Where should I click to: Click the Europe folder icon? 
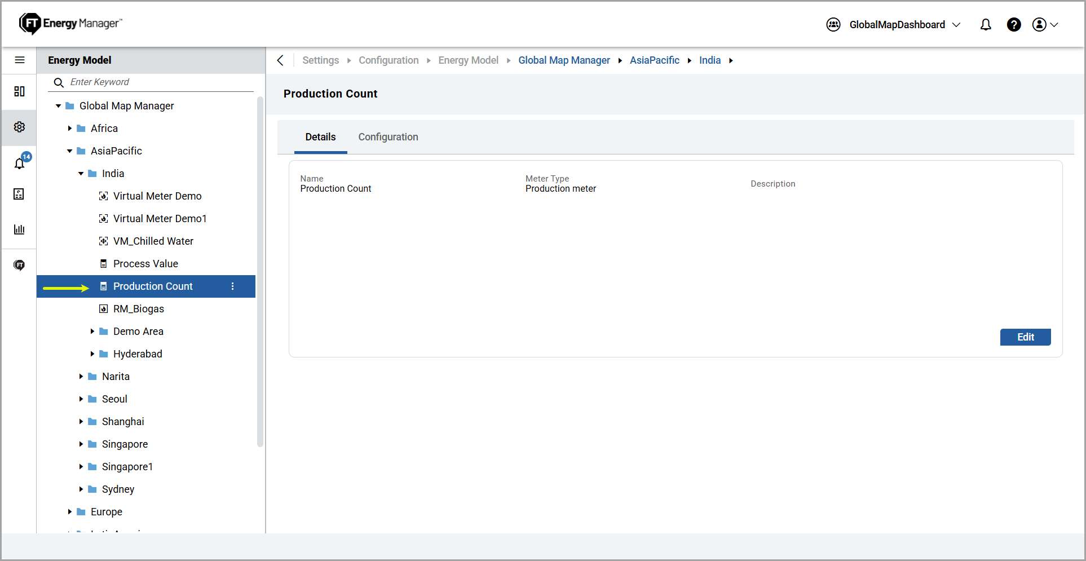point(81,512)
